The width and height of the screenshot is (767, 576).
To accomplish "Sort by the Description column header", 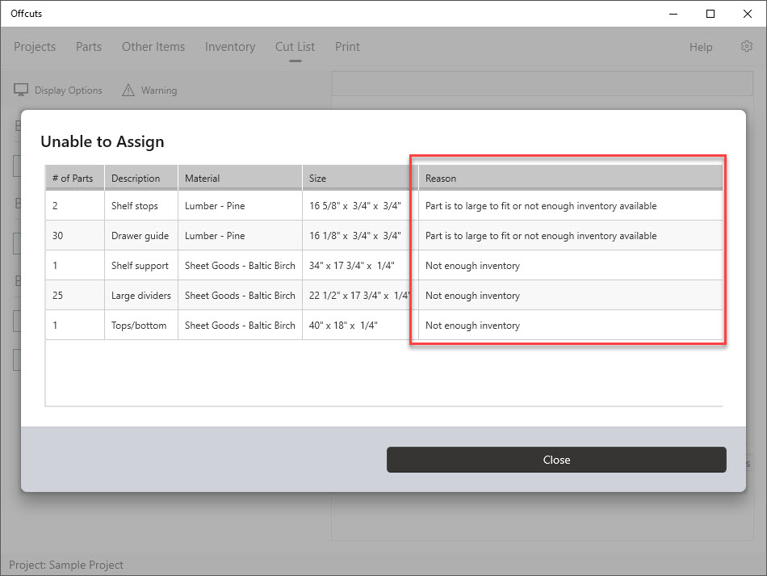I will tap(140, 179).
